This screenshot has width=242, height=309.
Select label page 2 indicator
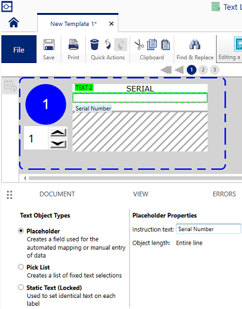(203, 70)
